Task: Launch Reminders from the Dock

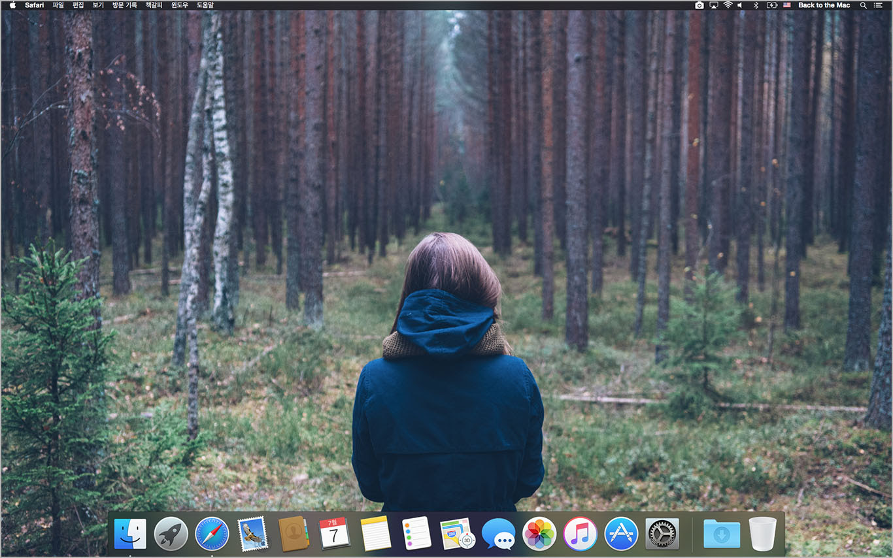Action: pyautogui.click(x=416, y=533)
